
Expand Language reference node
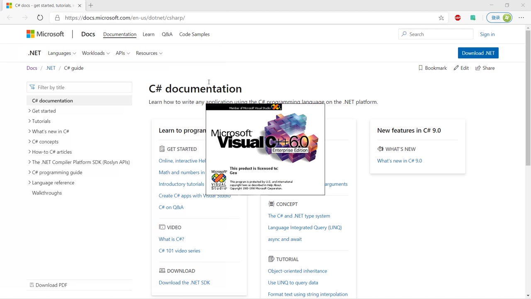(29, 183)
